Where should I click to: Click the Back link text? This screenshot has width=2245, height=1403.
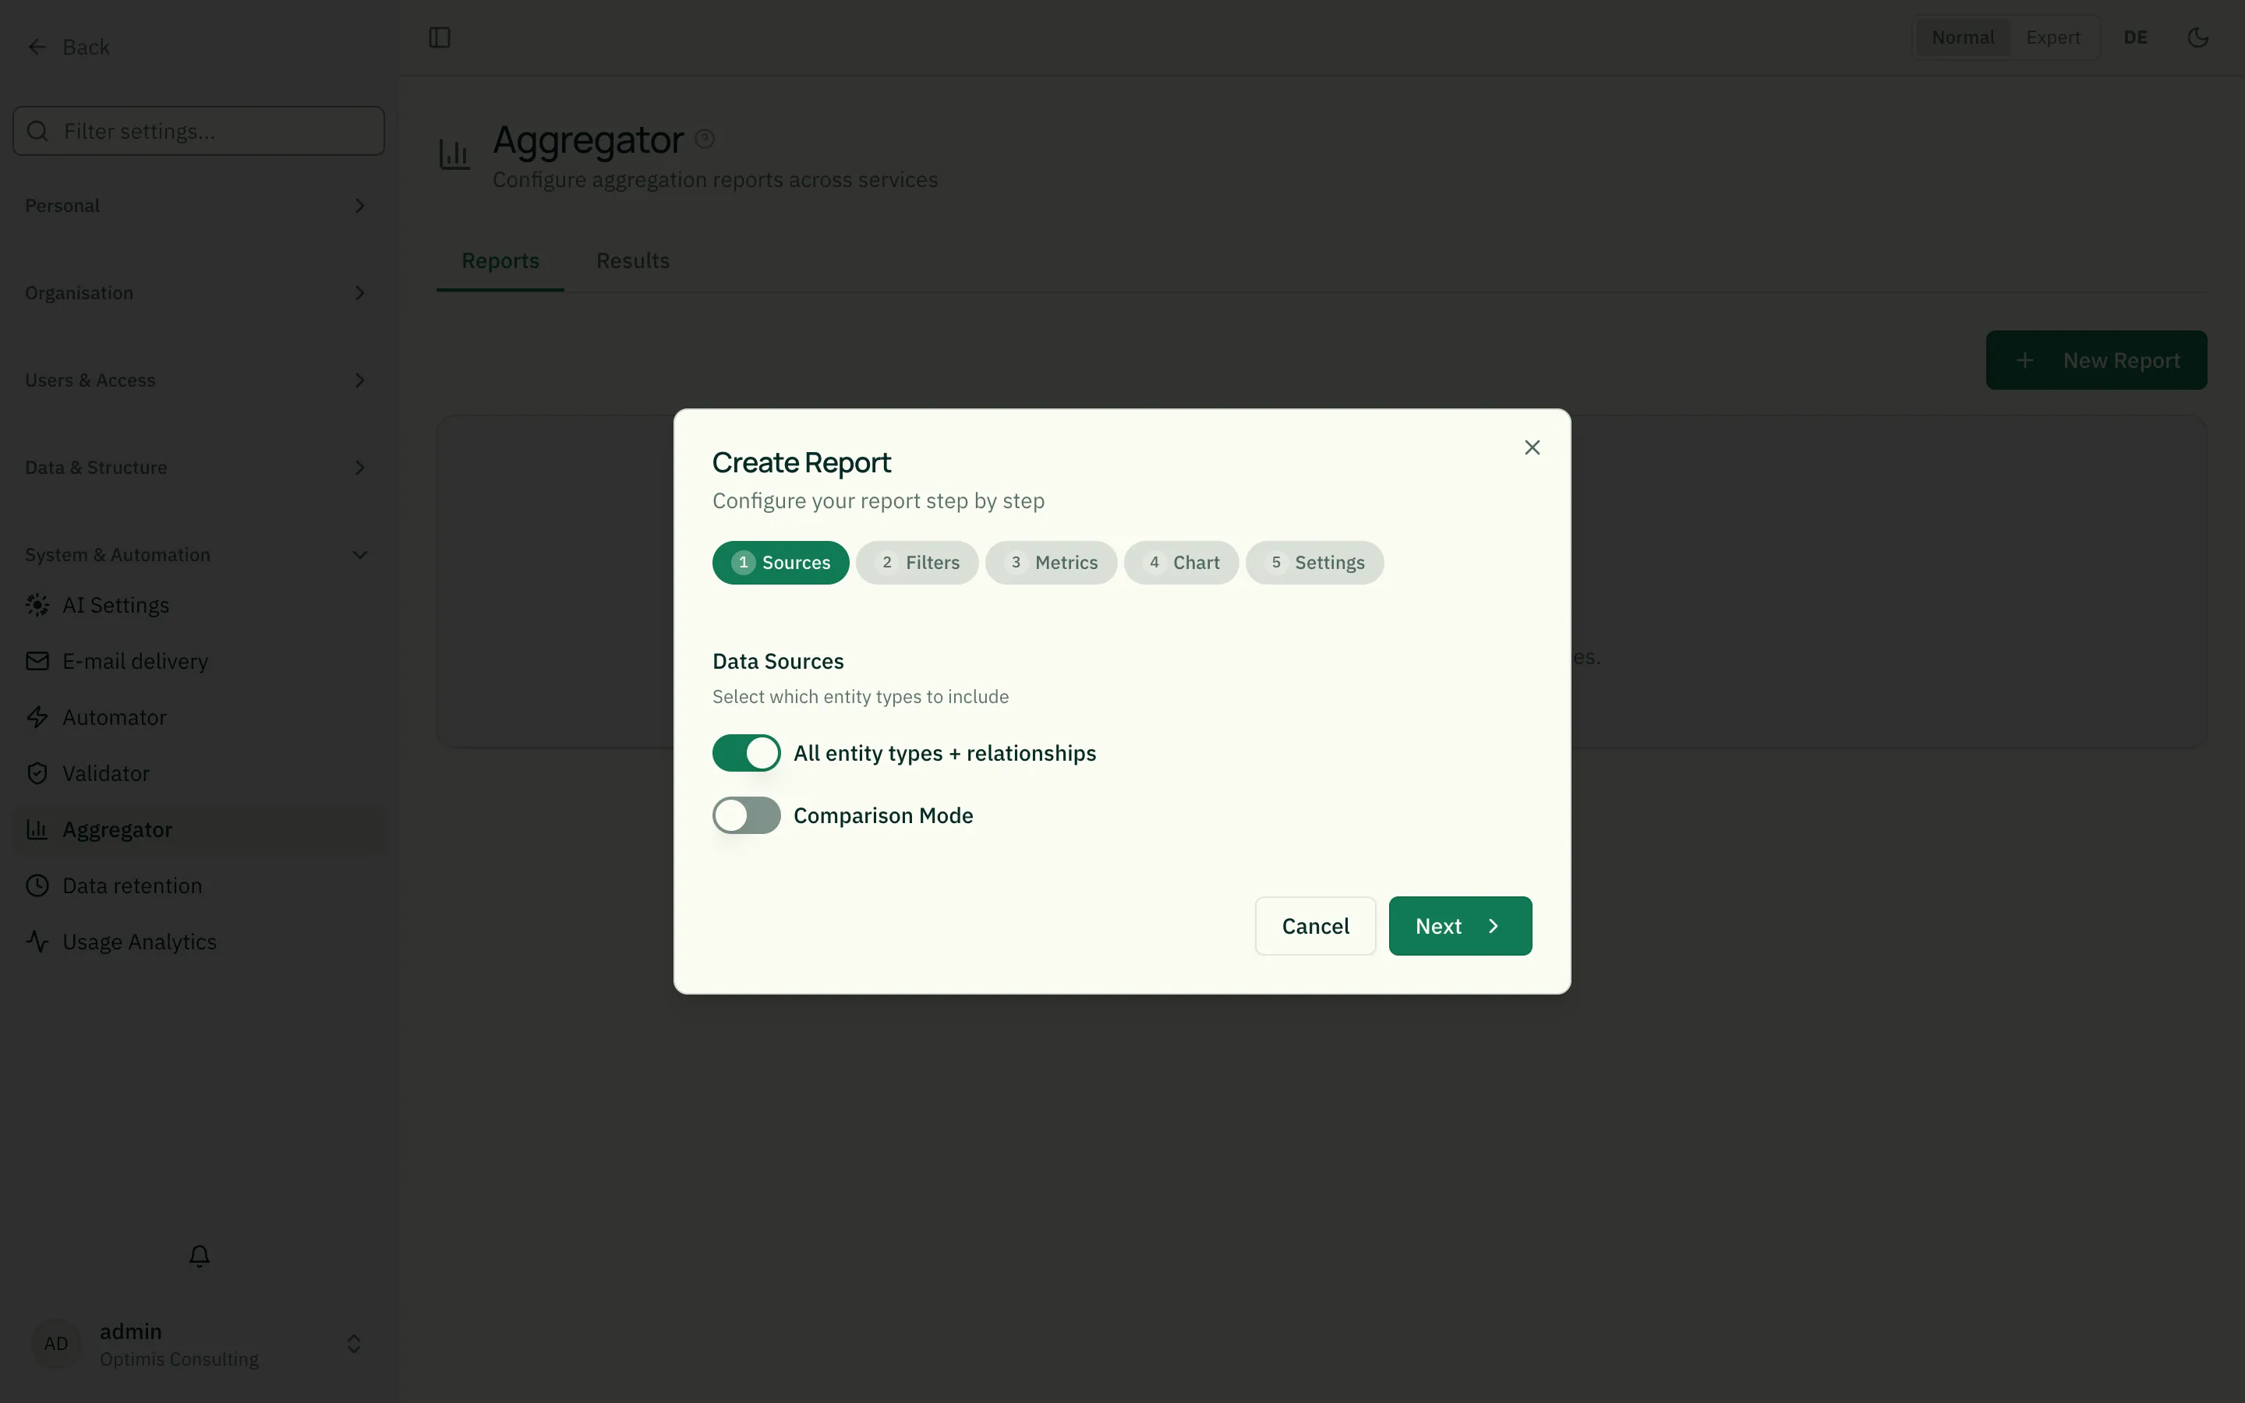87,47
